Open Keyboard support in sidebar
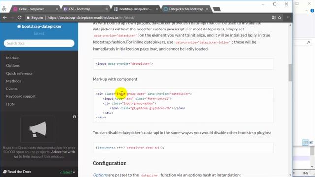The image size is (315, 177). (x=21, y=96)
